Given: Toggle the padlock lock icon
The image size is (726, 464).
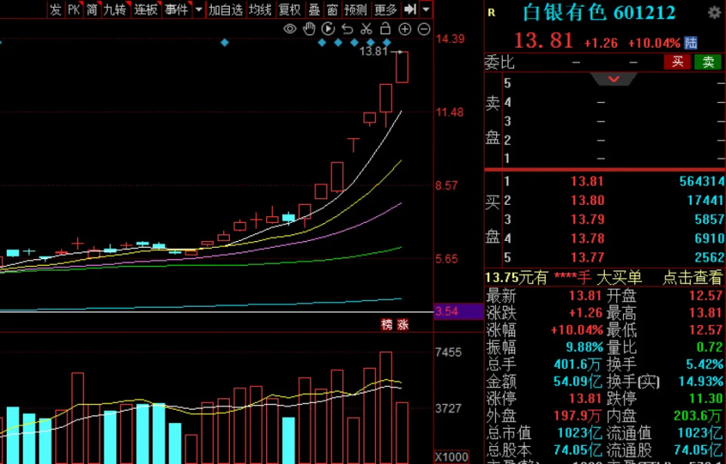Looking at the screenshot, I should coord(385,29).
